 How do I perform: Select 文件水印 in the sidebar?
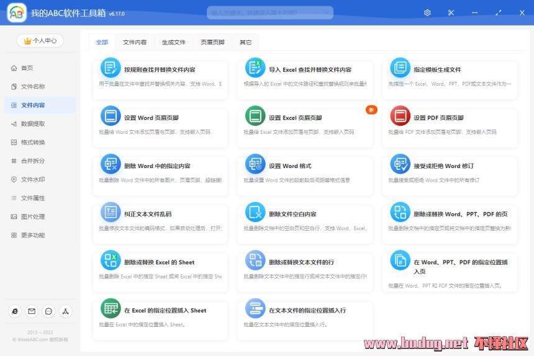(x=40, y=179)
